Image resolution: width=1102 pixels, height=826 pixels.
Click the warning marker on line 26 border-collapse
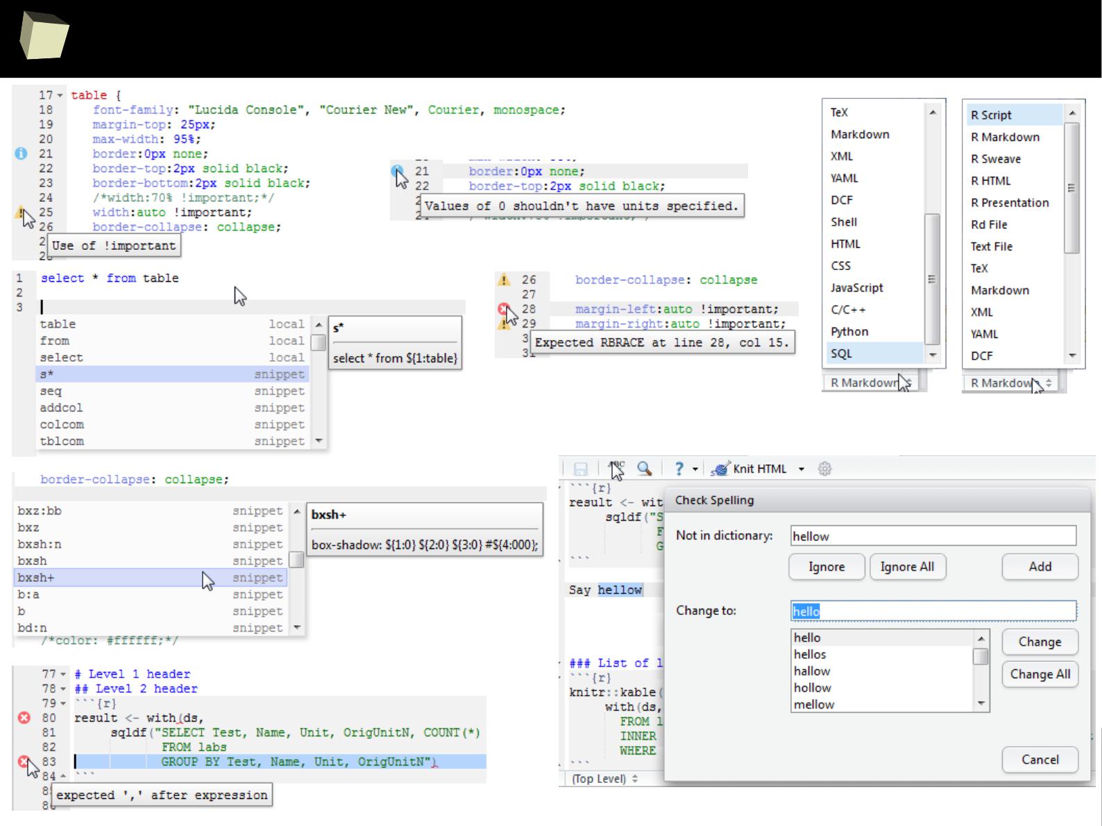click(x=504, y=280)
